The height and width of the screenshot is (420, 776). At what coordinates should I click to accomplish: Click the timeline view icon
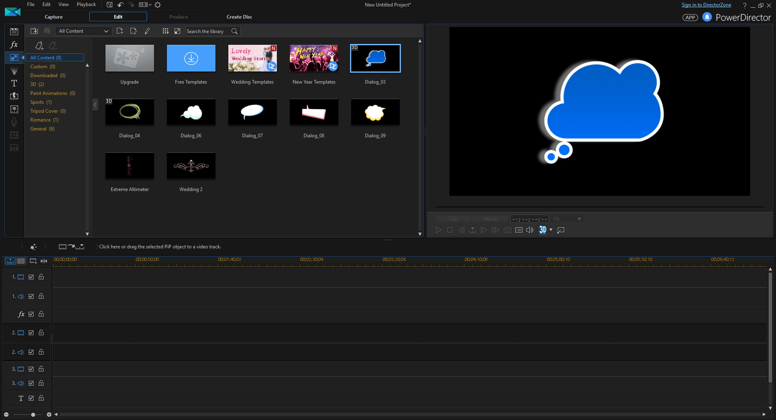click(10, 261)
